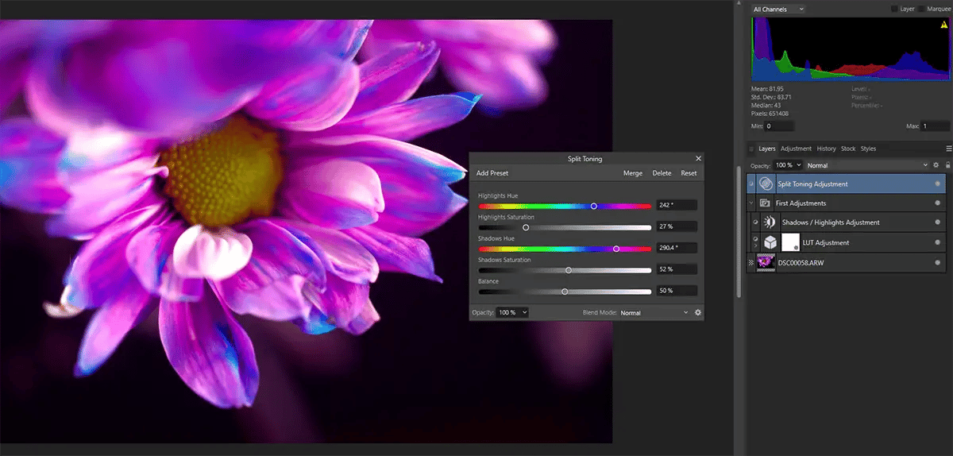Click the Highlights Hue value field 242°

677,205
